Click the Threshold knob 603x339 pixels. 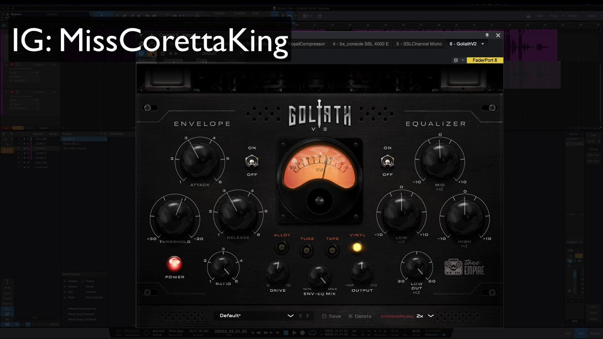click(175, 217)
